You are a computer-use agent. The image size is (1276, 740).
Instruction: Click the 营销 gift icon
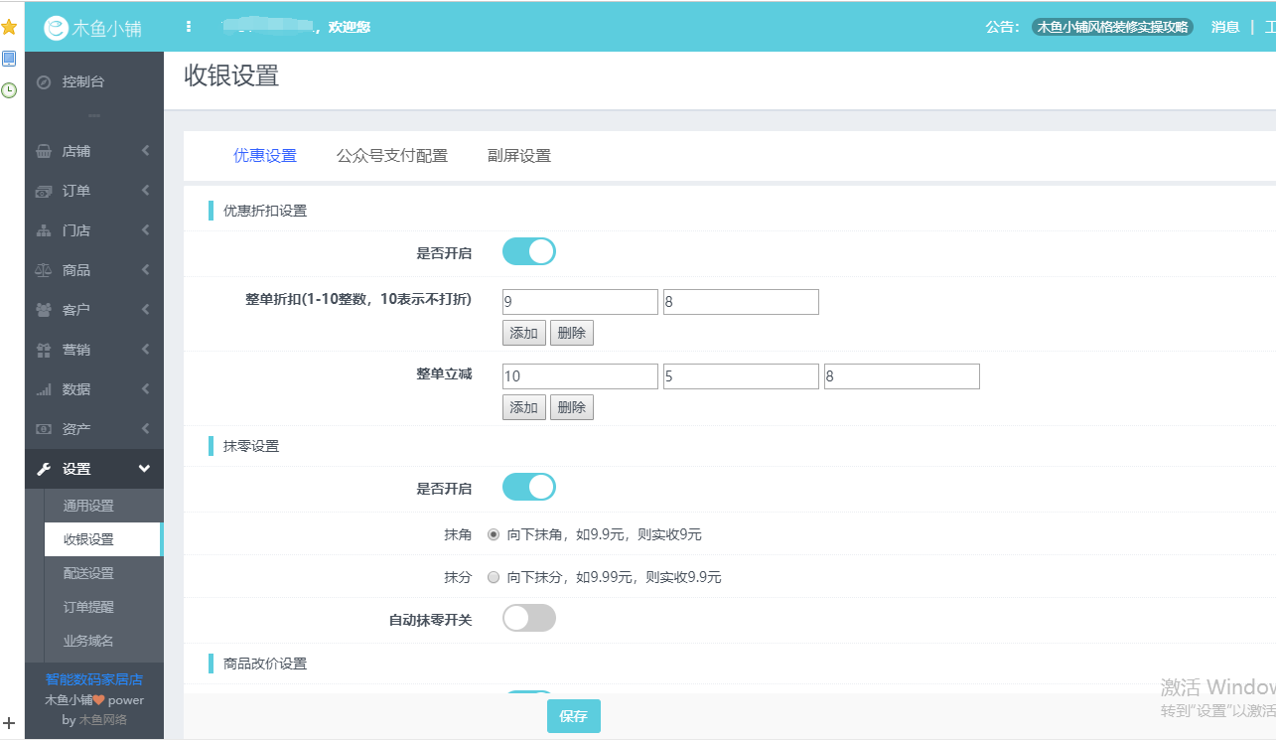click(x=44, y=350)
